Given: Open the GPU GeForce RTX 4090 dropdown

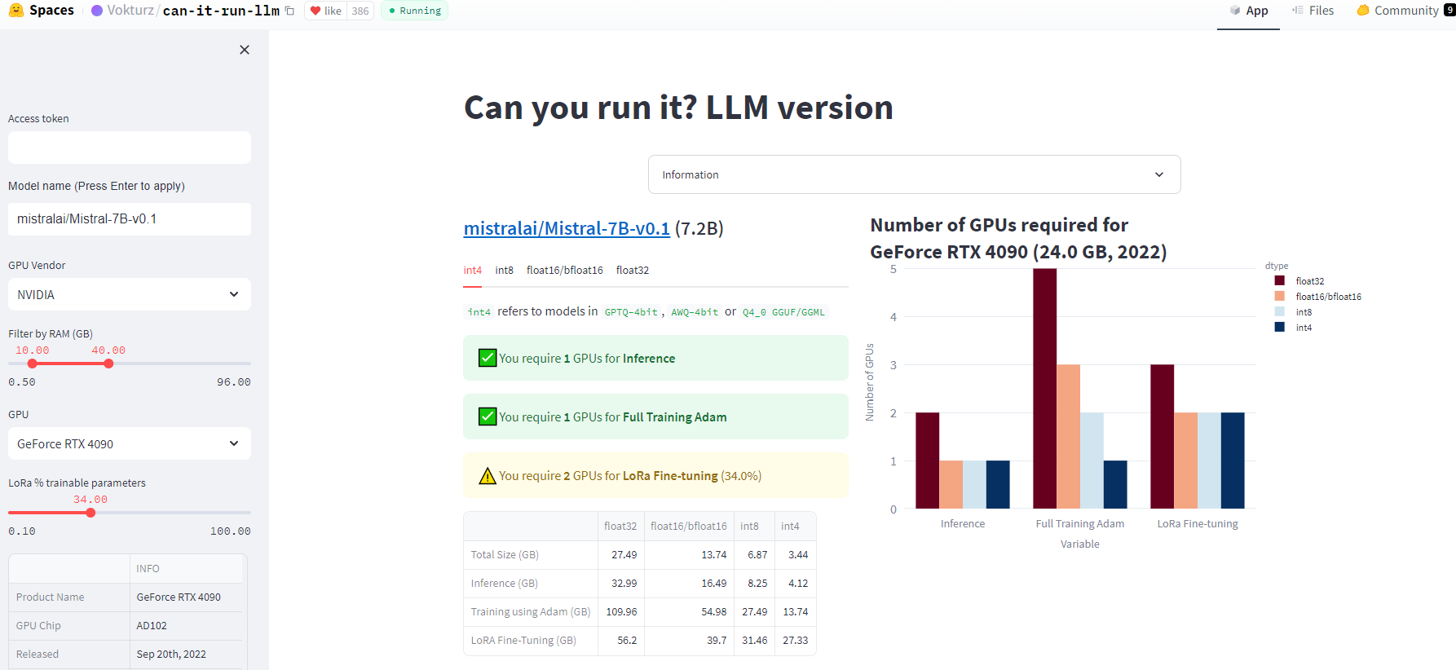Looking at the screenshot, I should (x=130, y=443).
